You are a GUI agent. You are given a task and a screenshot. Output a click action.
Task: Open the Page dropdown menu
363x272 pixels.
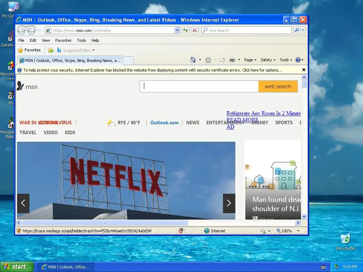pos(250,60)
